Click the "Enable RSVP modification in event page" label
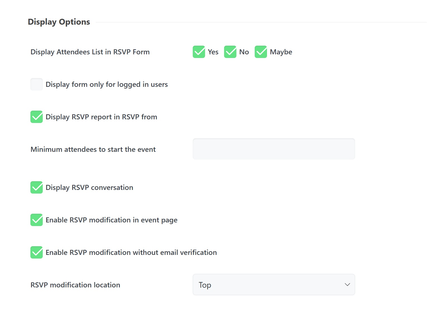 pyautogui.click(x=111, y=220)
